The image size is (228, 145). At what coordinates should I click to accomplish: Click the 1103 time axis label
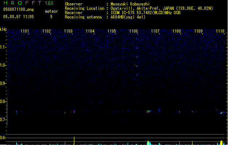[x=68, y=31]
